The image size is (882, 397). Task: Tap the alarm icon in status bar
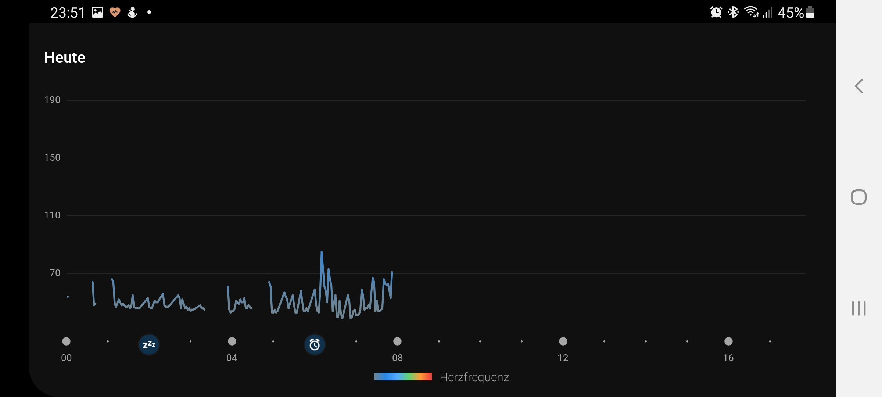click(716, 12)
